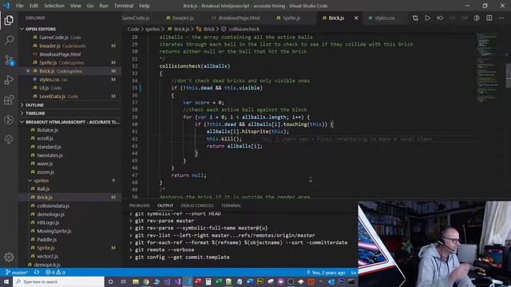This screenshot has height=287, width=511.
Task: Close Brick.js in Open Editors list
Action: pos(28,71)
